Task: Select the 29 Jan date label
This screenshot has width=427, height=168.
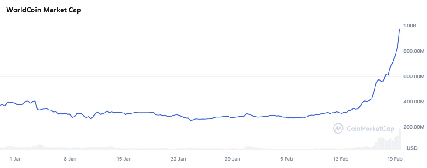Action: (x=233, y=159)
